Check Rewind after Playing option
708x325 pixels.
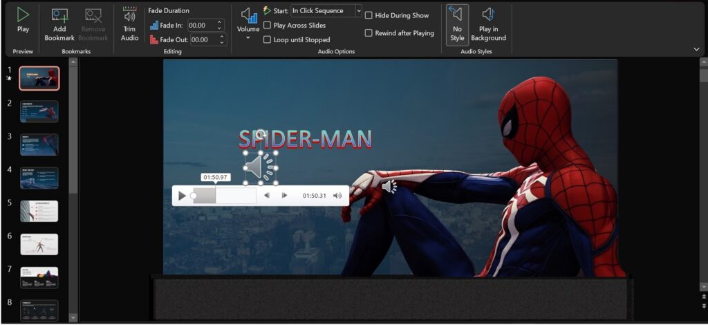click(x=369, y=33)
